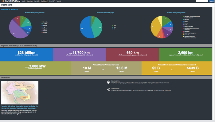
Task: Open the Tutorial menu item
Action: coord(59,1)
